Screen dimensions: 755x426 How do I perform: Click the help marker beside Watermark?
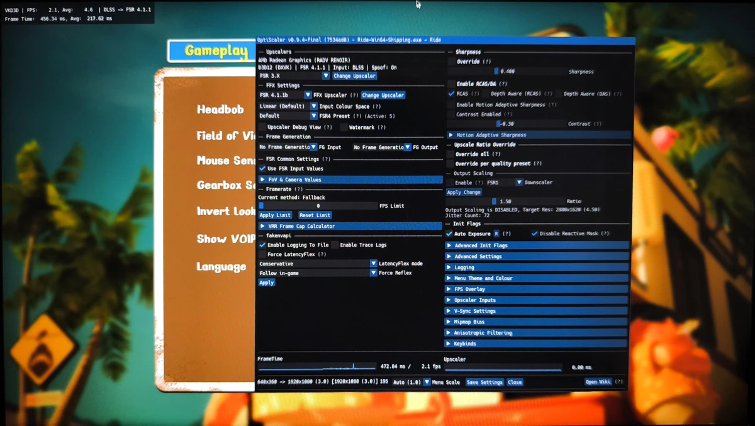point(381,127)
